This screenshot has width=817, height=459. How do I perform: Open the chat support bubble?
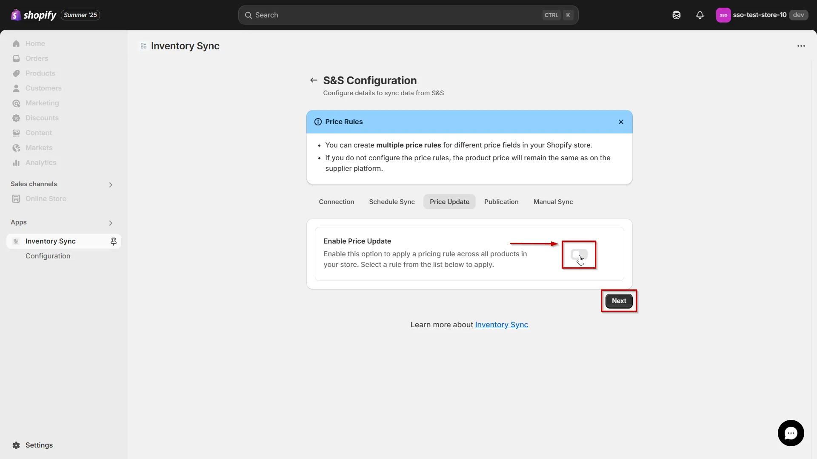(791, 433)
